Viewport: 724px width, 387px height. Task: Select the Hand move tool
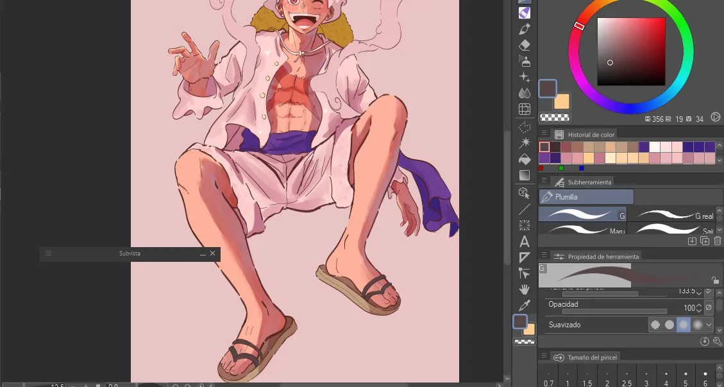pyautogui.click(x=524, y=289)
